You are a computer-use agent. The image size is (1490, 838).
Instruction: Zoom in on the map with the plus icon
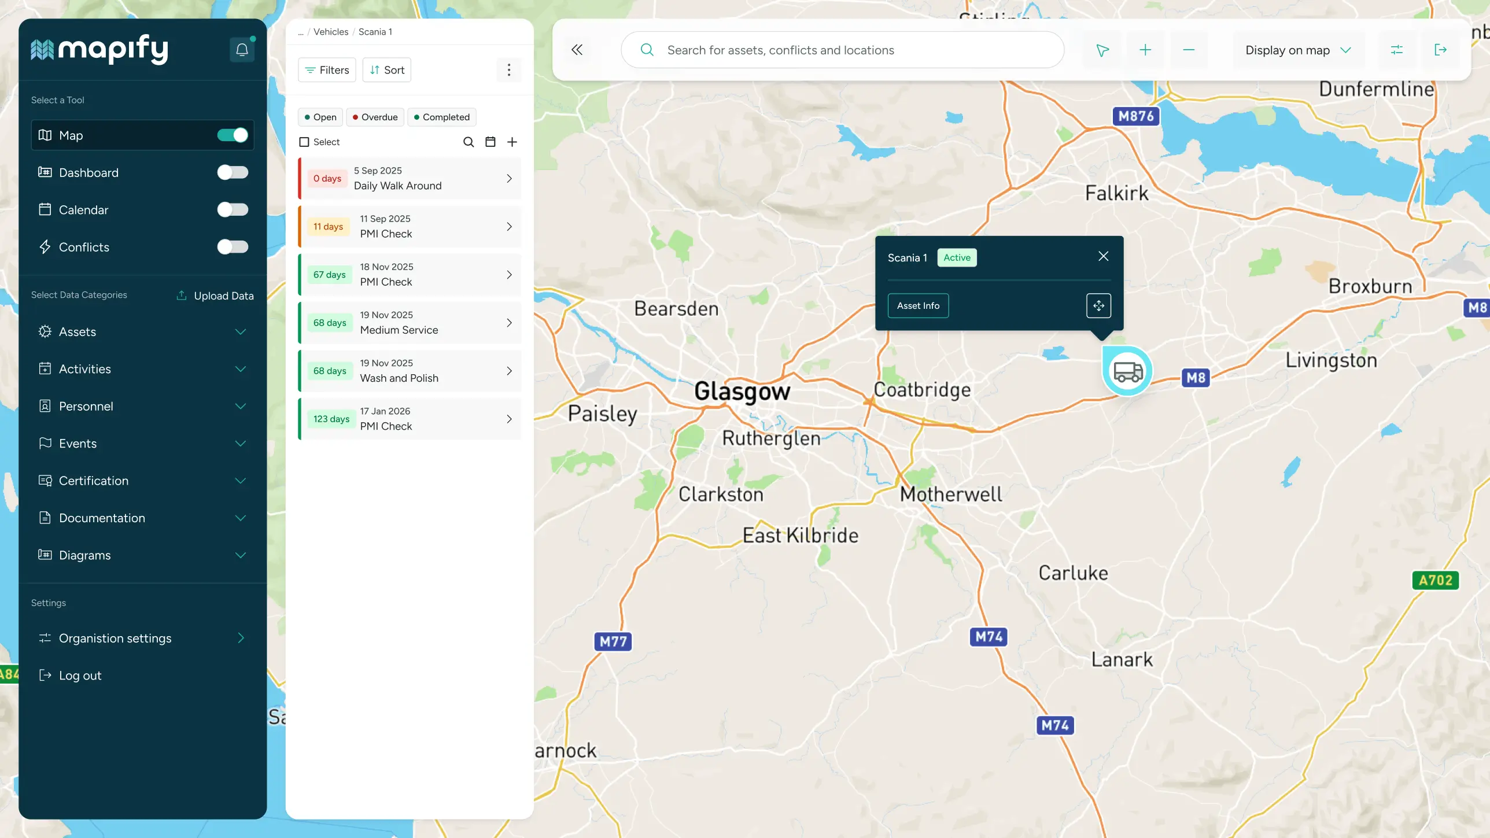[1145, 50]
